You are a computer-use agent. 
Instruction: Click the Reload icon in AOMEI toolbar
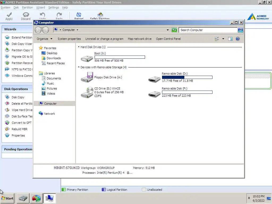click(x=79, y=15)
